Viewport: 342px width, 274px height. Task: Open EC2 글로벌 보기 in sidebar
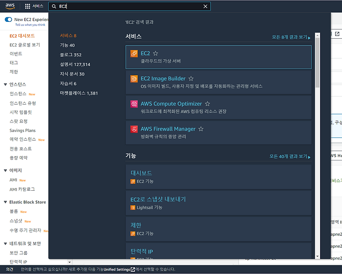25,45
